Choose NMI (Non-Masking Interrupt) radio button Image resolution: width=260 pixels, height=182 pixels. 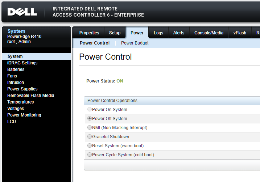coord(90,127)
